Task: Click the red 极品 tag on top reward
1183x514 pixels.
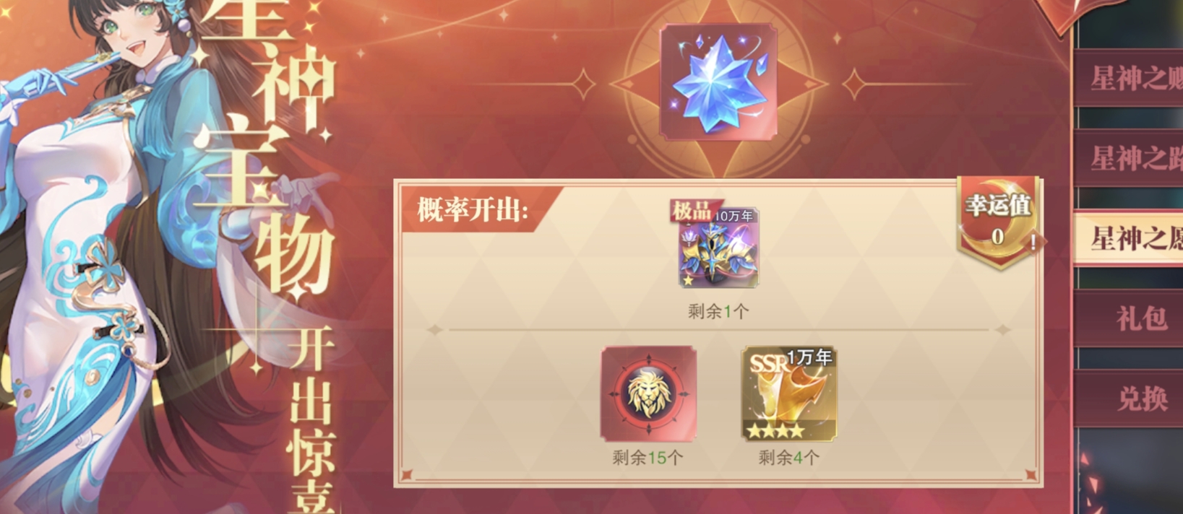Action: coord(692,211)
